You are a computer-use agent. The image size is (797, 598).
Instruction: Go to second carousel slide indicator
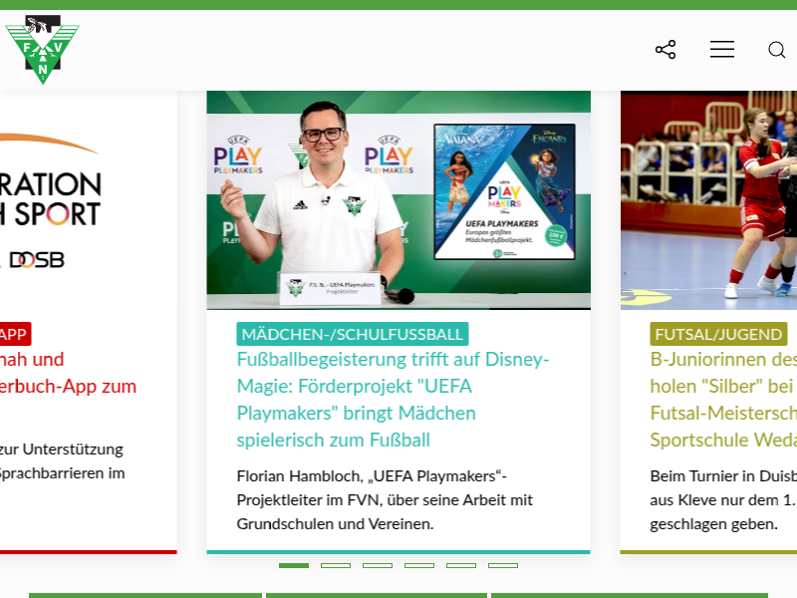pos(336,565)
